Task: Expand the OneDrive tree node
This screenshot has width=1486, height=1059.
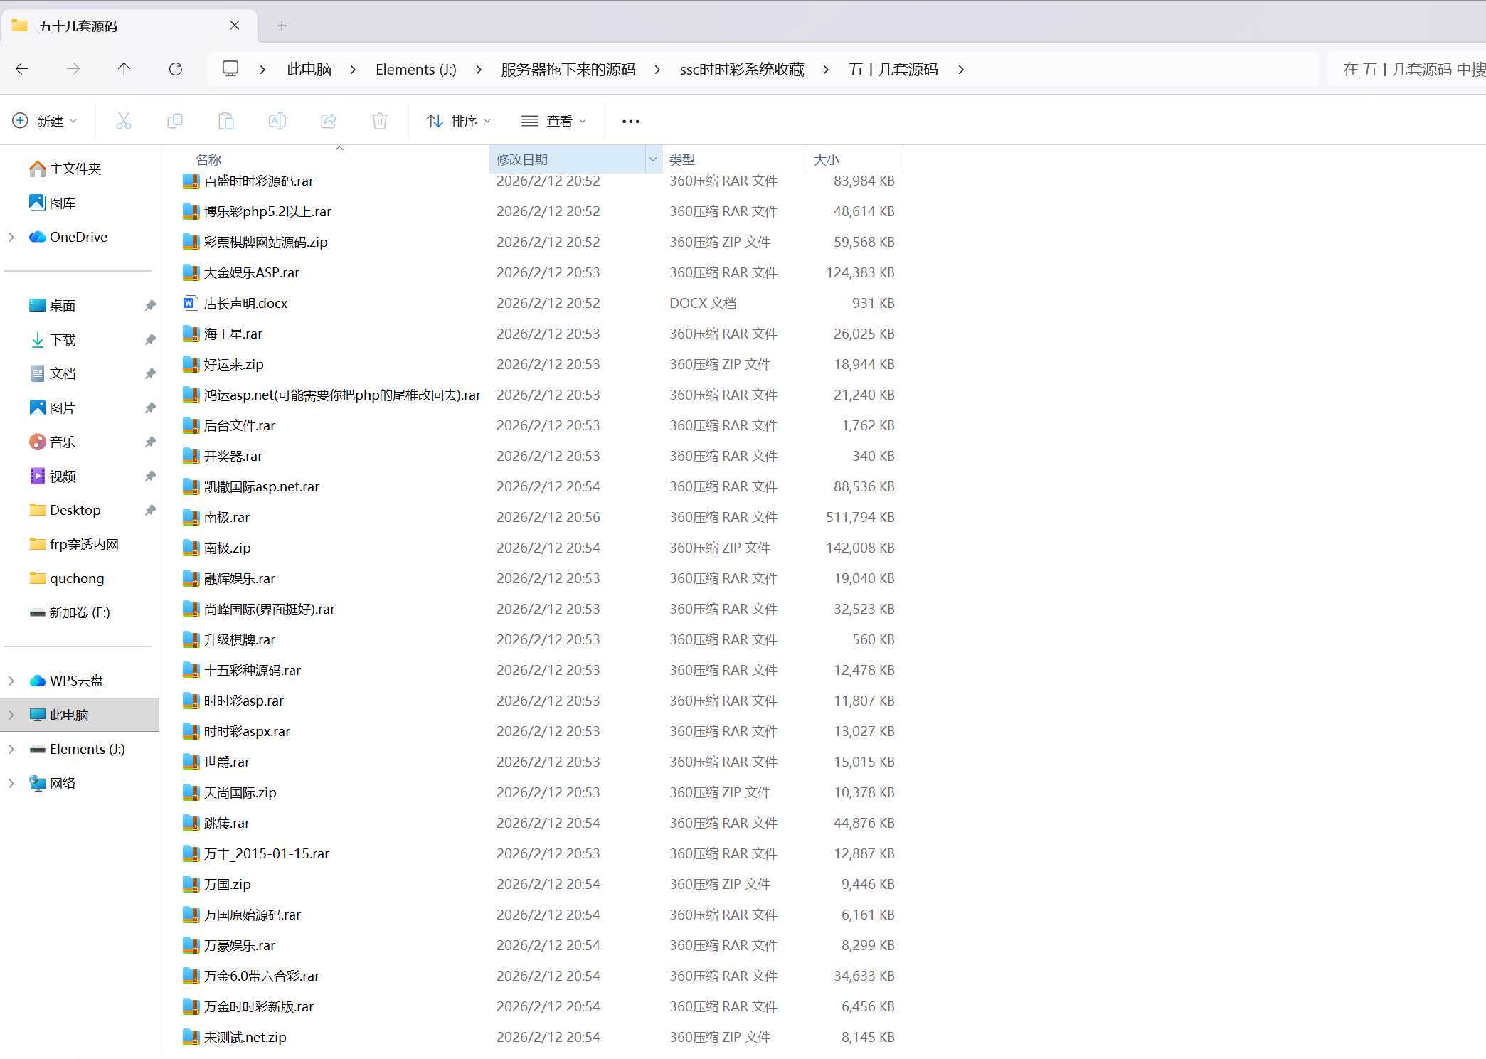Action: (x=11, y=237)
